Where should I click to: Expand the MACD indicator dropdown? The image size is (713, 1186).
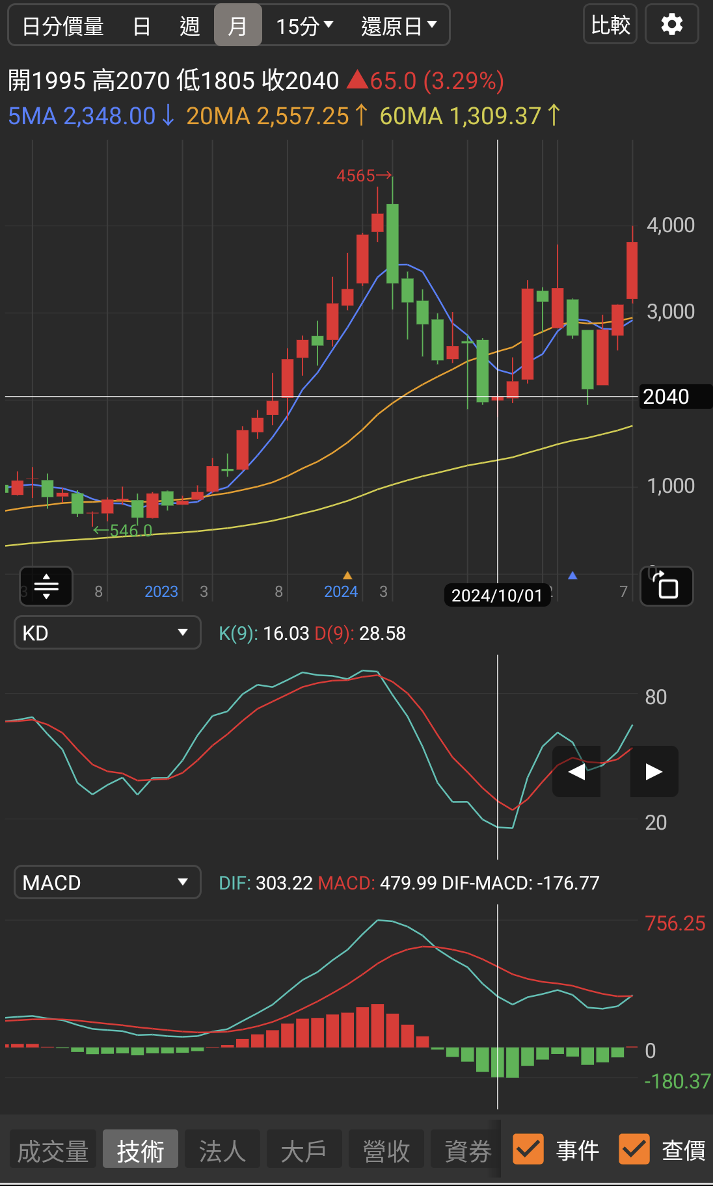(x=107, y=882)
